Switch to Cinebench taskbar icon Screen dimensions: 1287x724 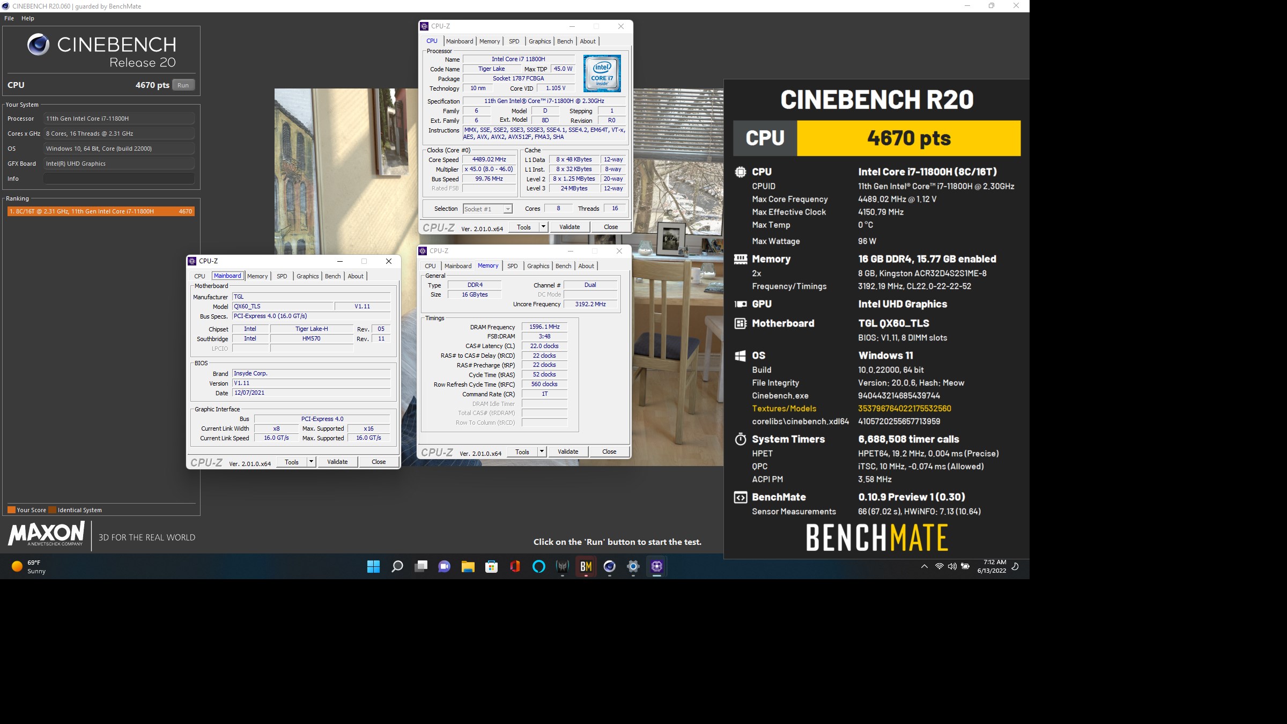[x=609, y=566]
